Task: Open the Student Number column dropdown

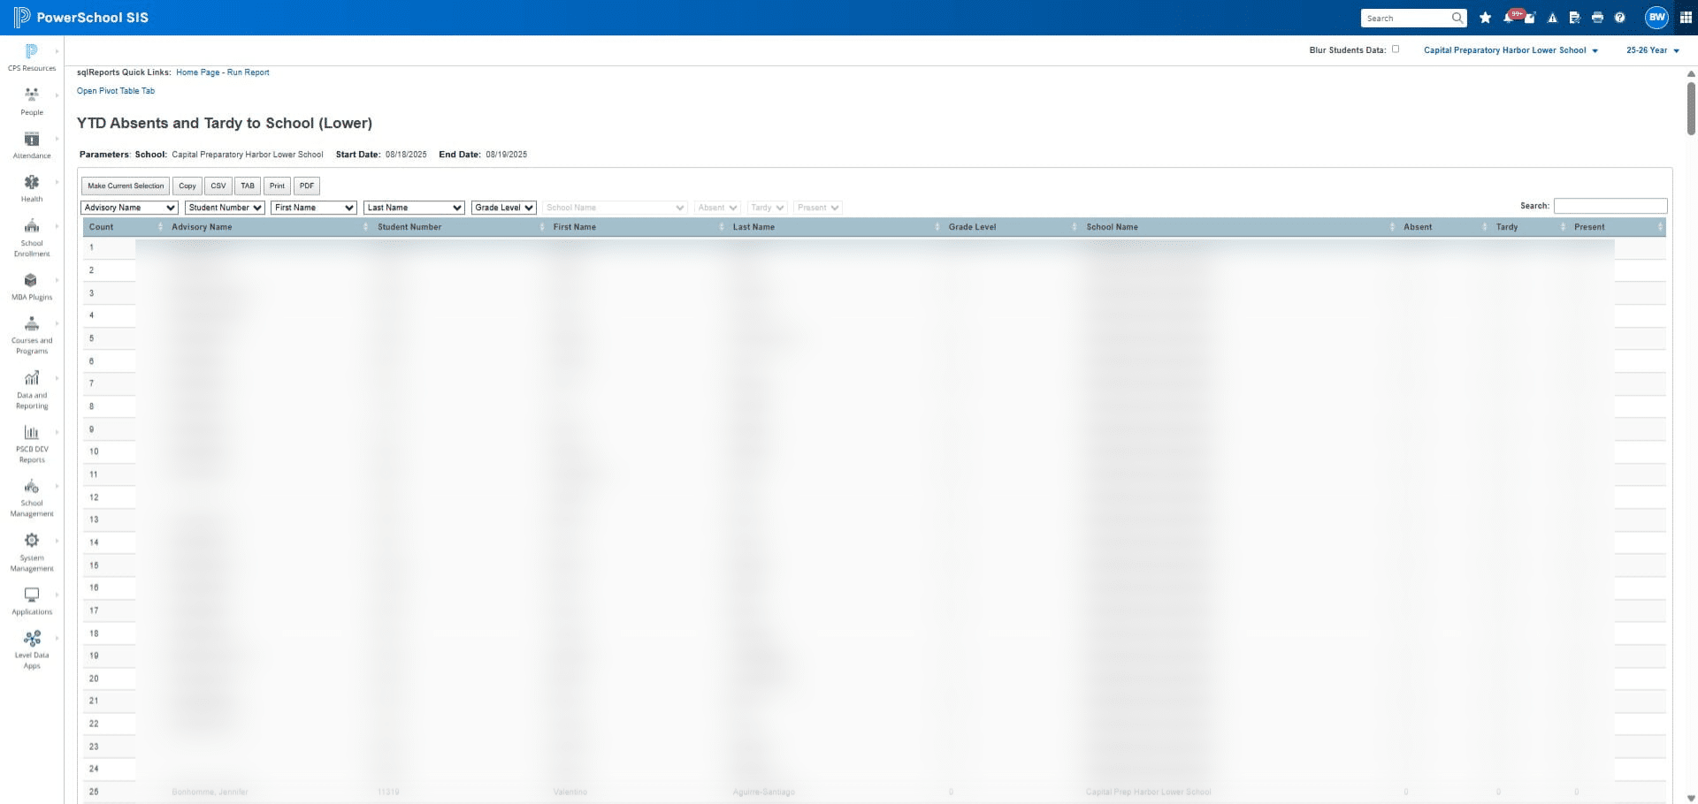Action: pos(226,208)
